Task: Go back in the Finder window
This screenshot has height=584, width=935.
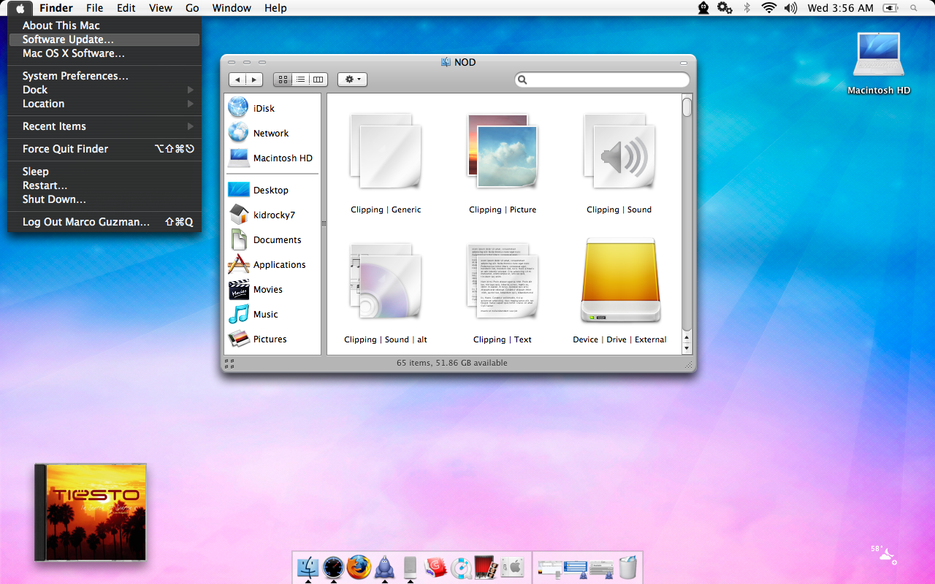Action: pos(237,80)
